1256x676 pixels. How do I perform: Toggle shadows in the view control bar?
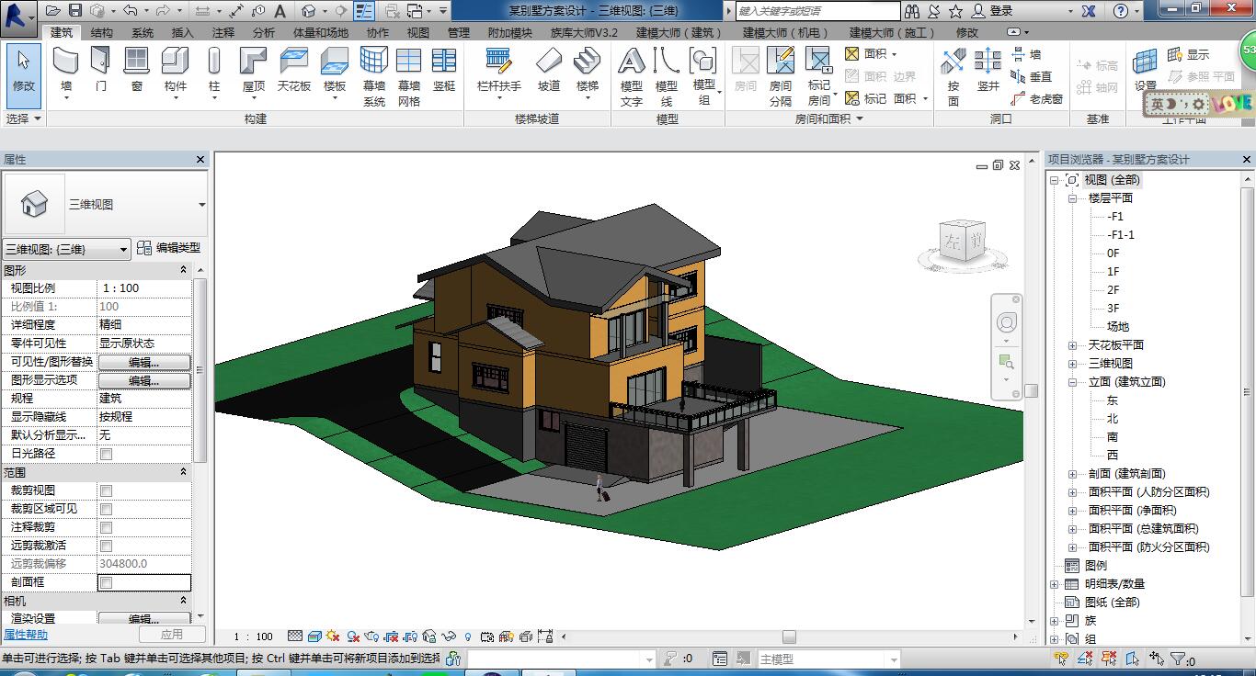pyautogui.click(x=352, y=636)
